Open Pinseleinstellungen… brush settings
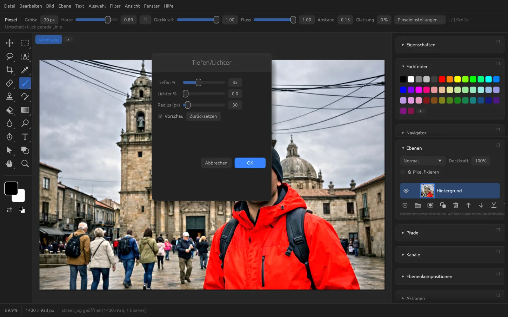This screenshot has width=508, height=317. click(420, 20)
